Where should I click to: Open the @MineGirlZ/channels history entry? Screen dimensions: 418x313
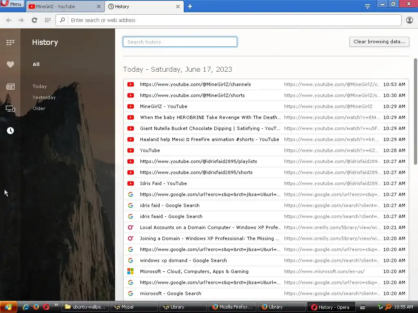pos(266,84)
